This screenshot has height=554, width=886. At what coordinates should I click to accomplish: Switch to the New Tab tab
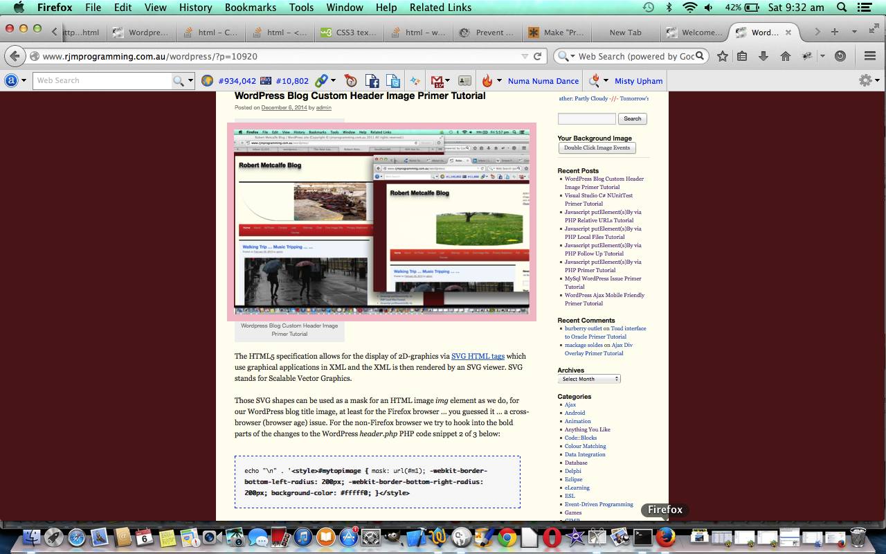626,32
